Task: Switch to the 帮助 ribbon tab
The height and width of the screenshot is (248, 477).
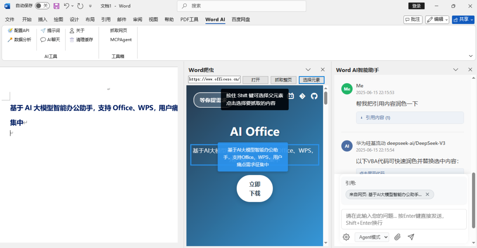Action: pos(169,20)
